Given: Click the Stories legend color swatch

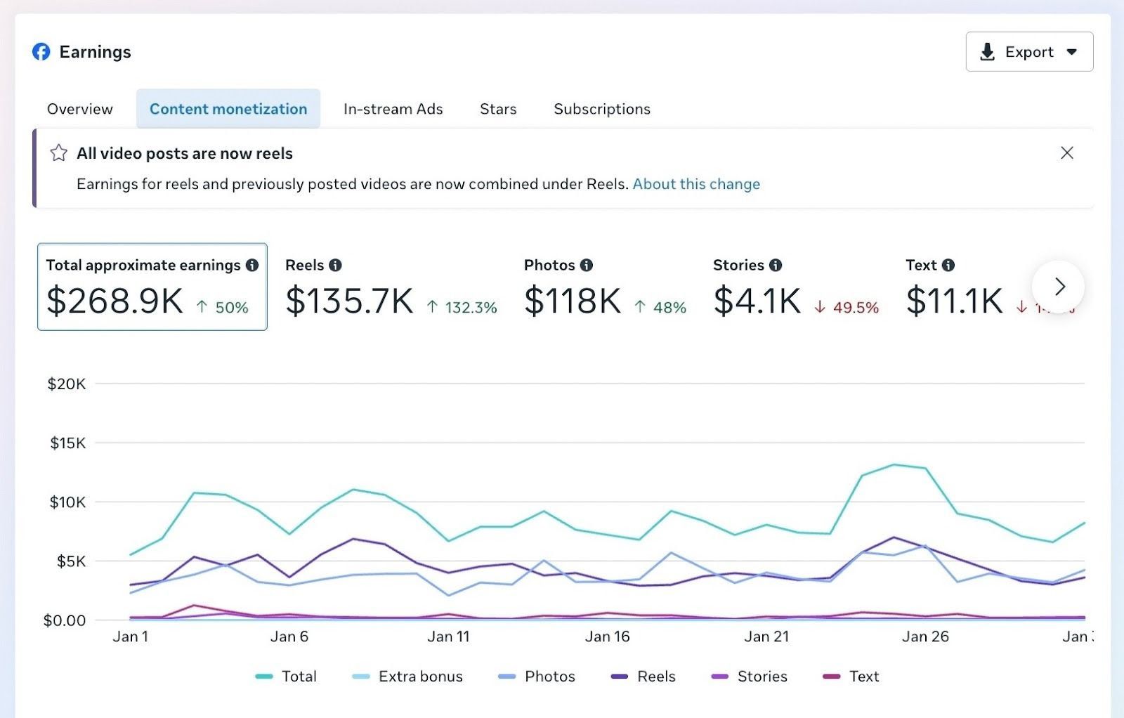Looking at the screenshot, I should point(720,677).
